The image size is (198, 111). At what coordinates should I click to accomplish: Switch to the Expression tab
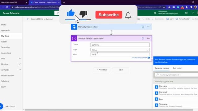click(177, 68)
